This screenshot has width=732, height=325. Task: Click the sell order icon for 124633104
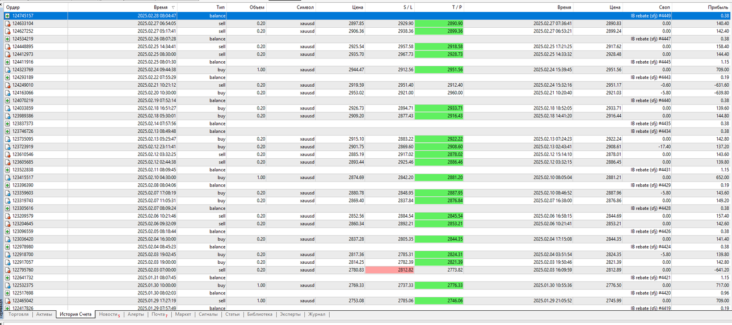coord(7,24)
